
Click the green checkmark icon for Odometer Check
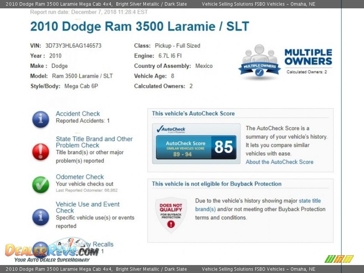[x=41, y=185]
